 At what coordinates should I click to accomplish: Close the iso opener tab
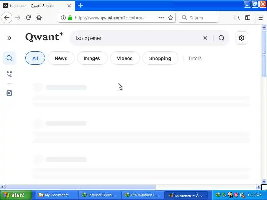click(69, 6)
